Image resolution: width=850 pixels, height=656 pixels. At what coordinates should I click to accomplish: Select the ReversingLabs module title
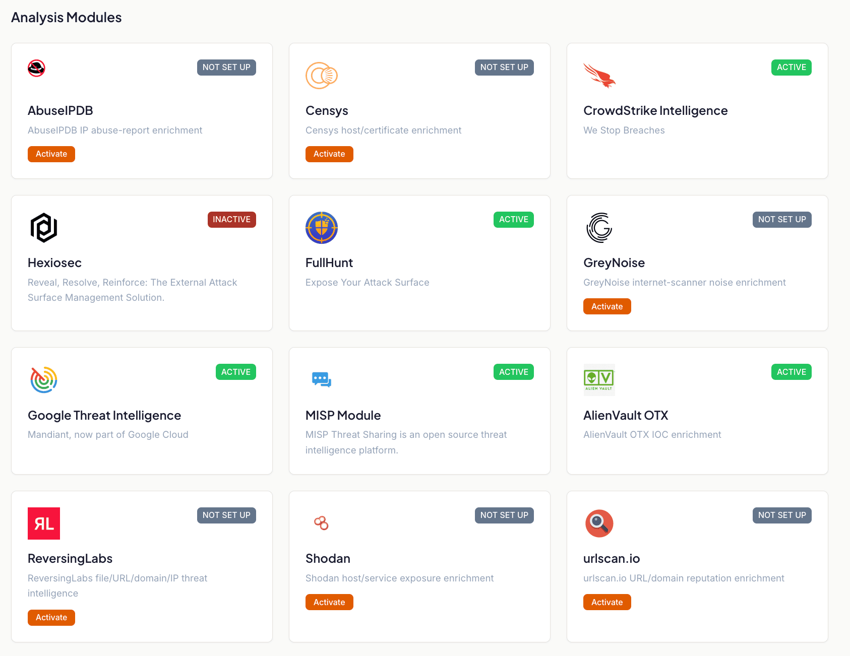[70, 559]
